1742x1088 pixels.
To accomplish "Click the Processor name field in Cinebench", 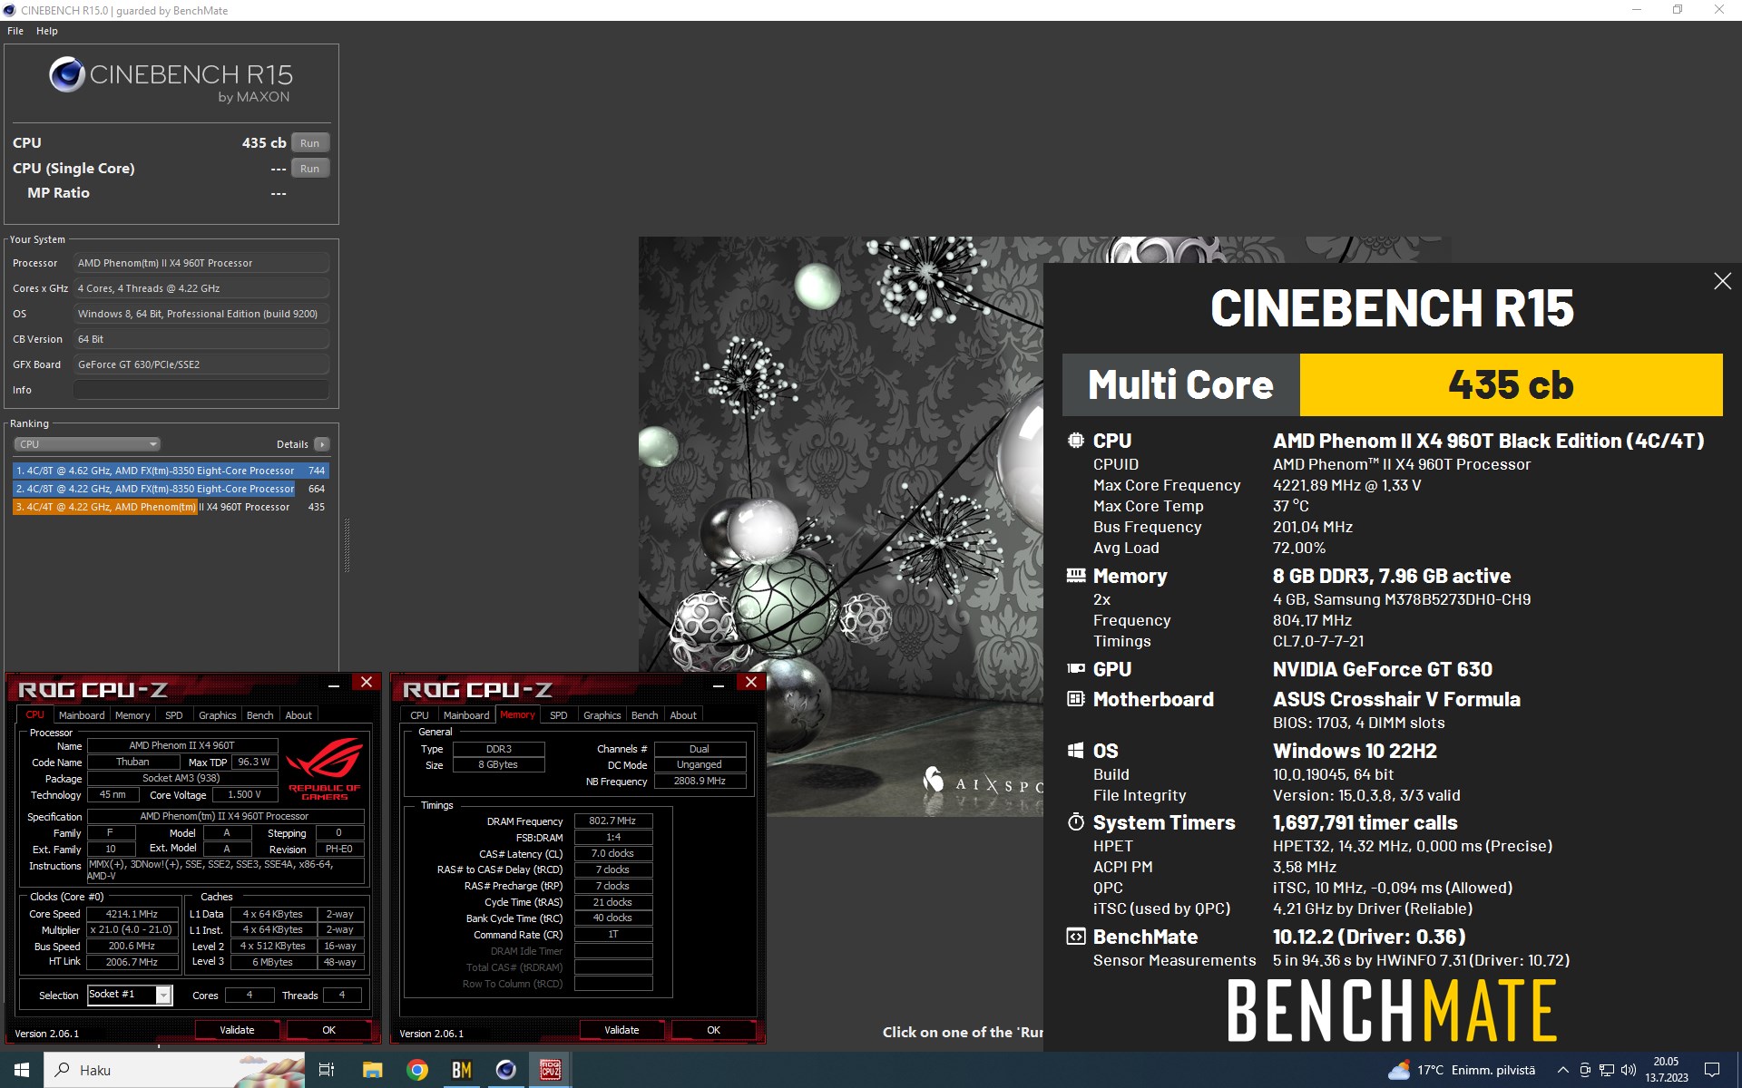I will pyautogui.click(x=201, y=263).
